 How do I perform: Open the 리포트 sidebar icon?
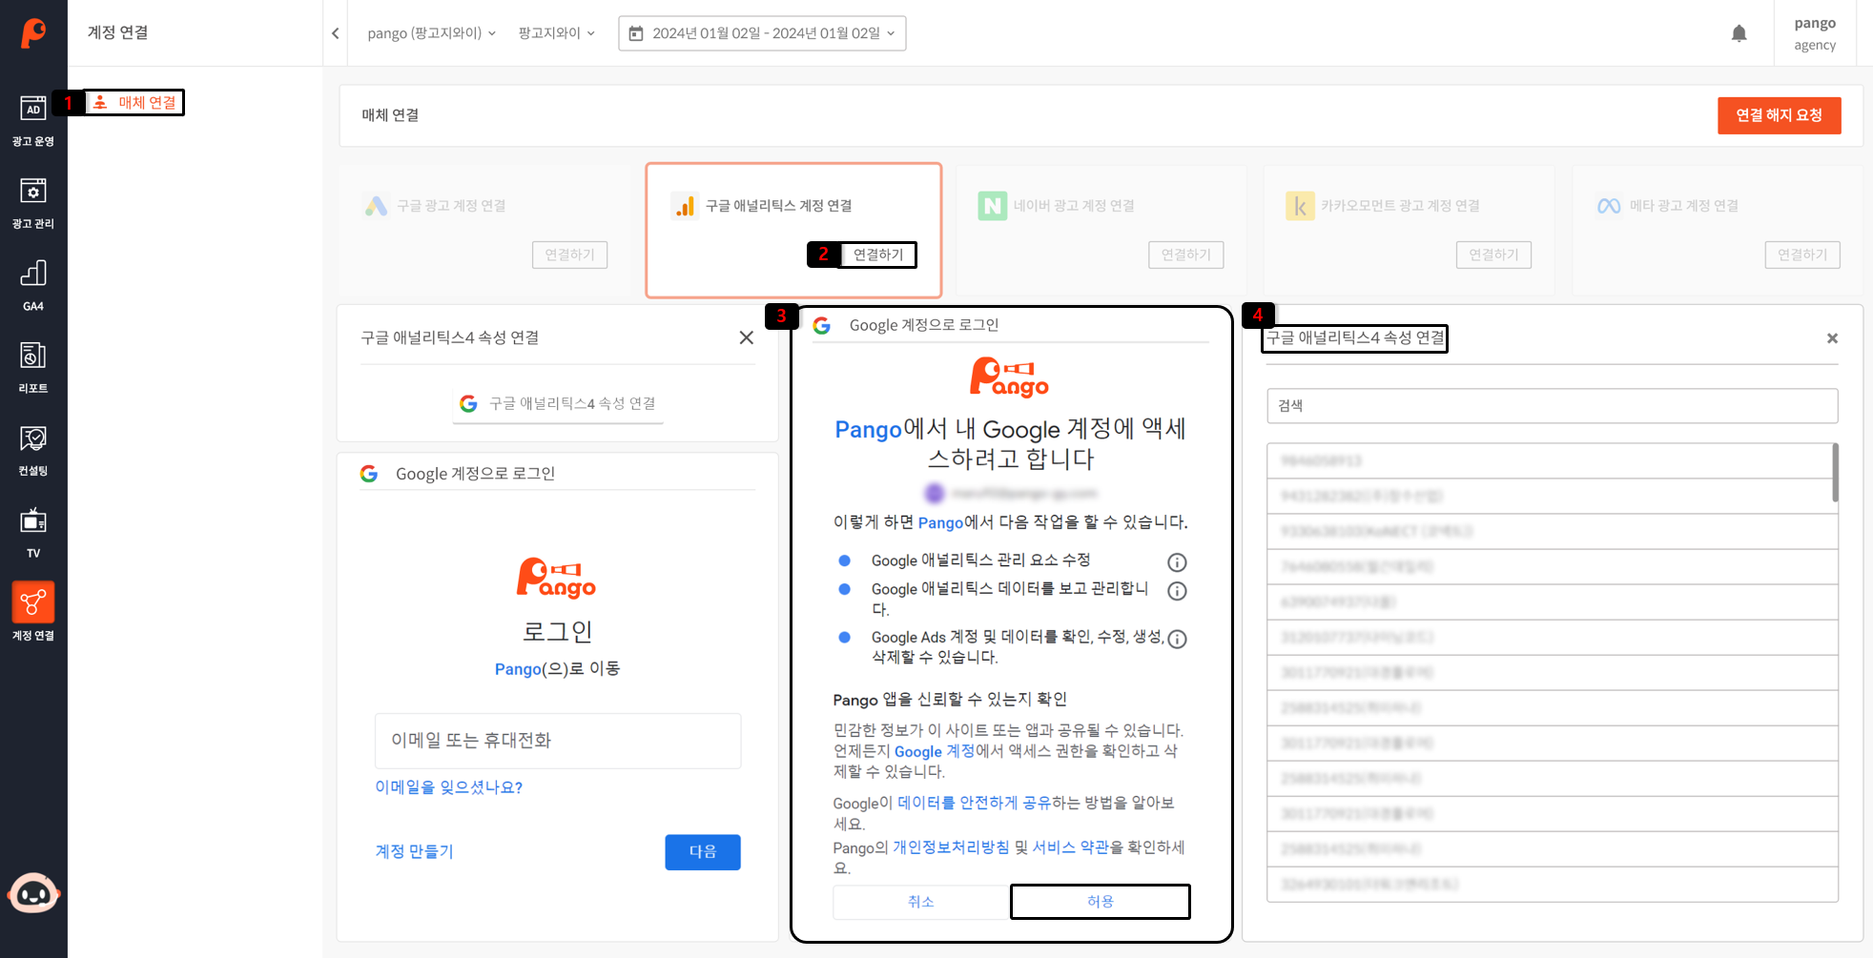coord(33,368)
